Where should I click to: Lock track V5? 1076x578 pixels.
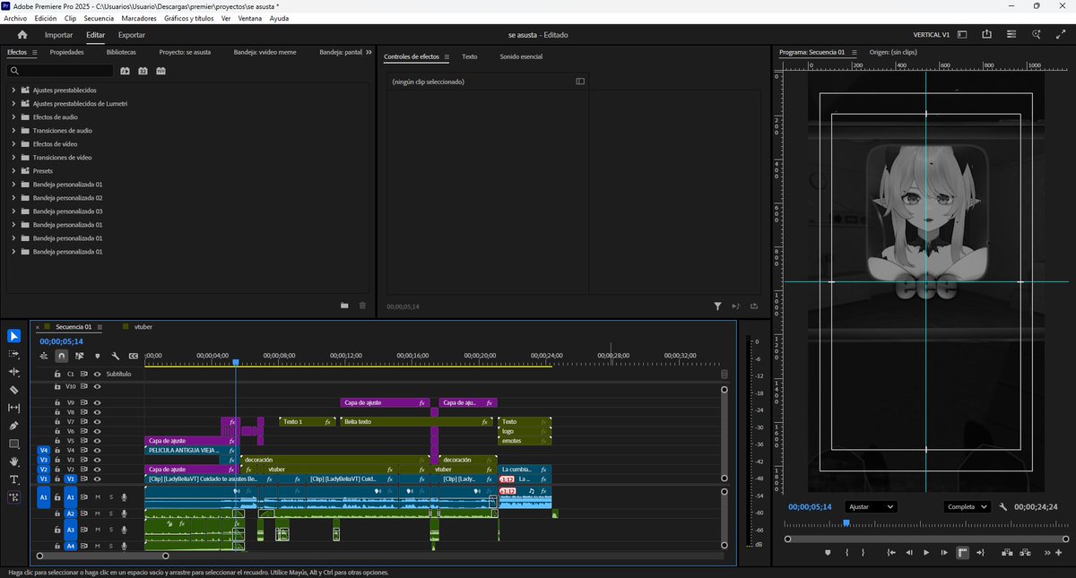(x=57, y=441)
